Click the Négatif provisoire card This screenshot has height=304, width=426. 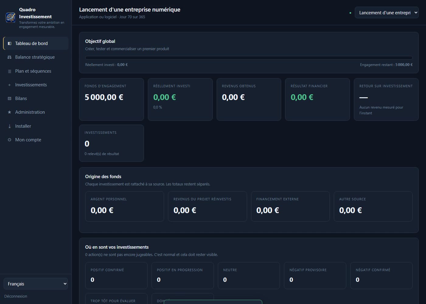click(x=315, y=275)
